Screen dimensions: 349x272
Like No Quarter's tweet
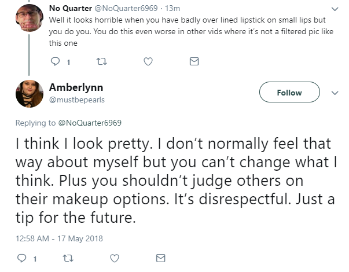coord(148,61)
